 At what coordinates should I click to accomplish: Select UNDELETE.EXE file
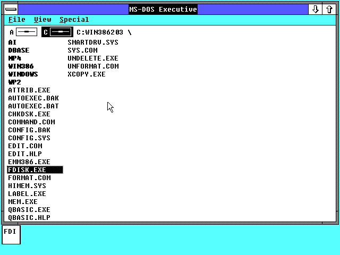(x=93, y=58)
